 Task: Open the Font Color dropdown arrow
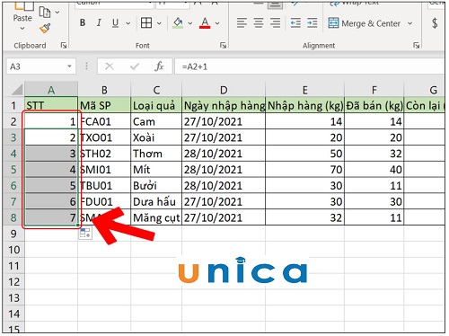[x=217, y=23]
